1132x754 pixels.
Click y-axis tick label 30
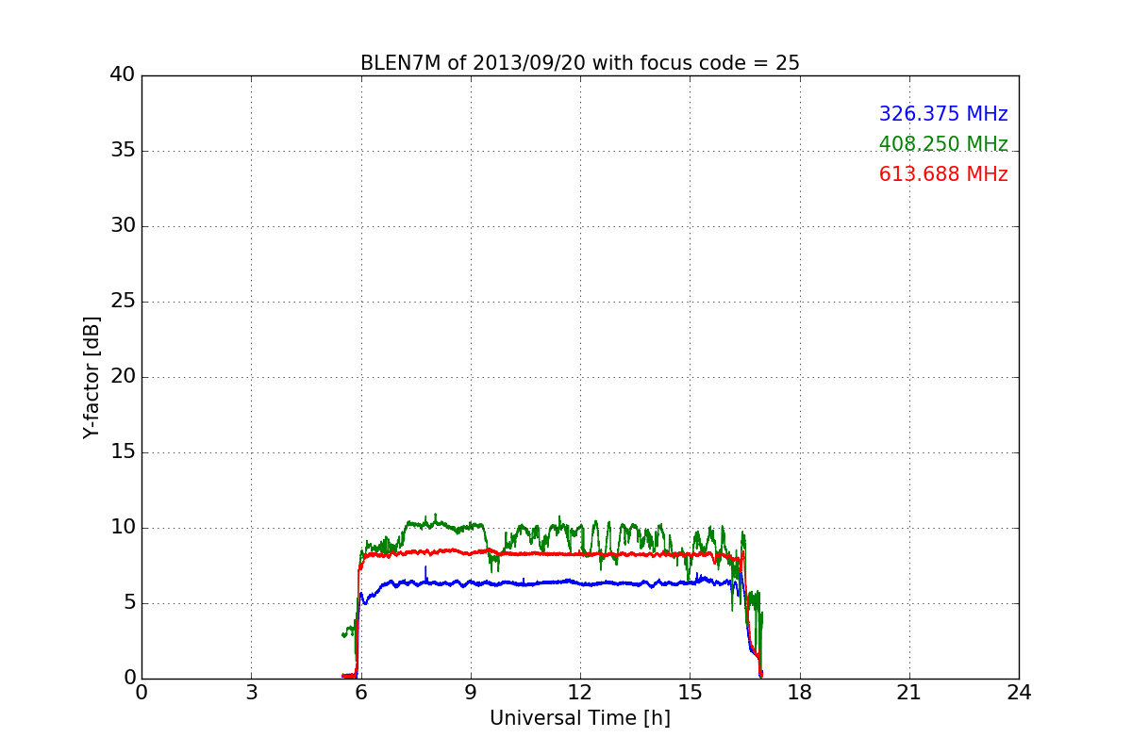coord(123,226)
